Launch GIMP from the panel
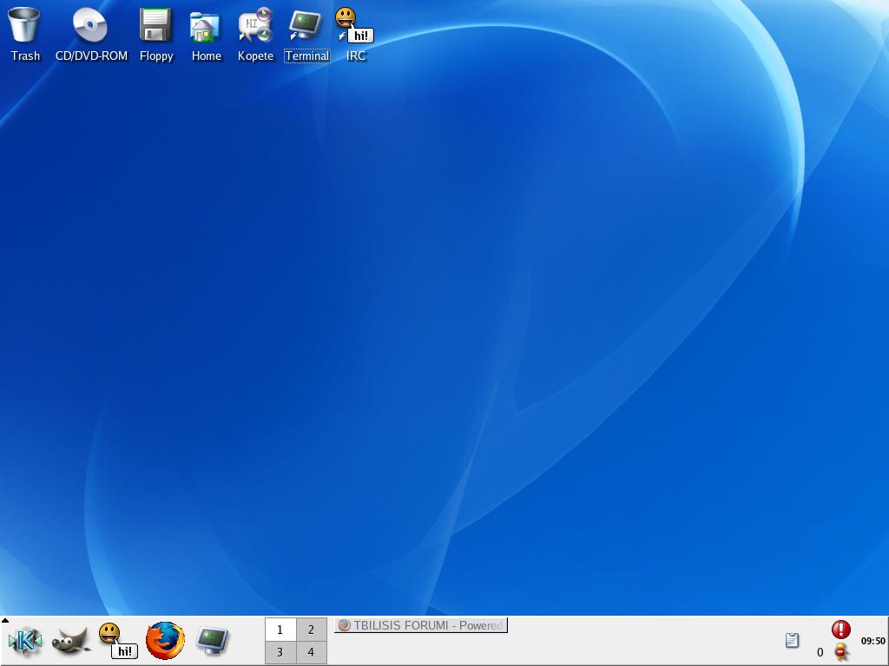 71,642
